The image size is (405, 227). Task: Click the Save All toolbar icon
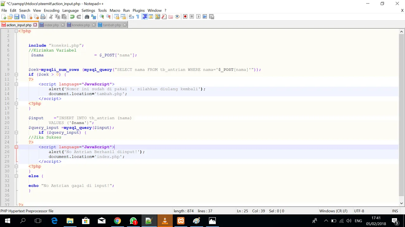(x=23, y=17)
